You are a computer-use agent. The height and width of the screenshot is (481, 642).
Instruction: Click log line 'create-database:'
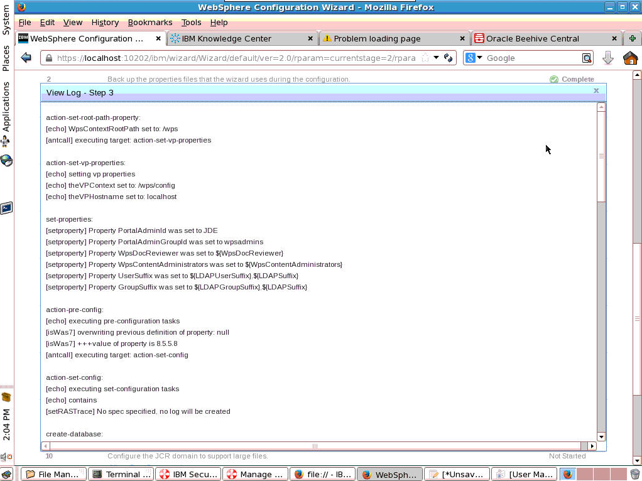click(x=74, y=434)
